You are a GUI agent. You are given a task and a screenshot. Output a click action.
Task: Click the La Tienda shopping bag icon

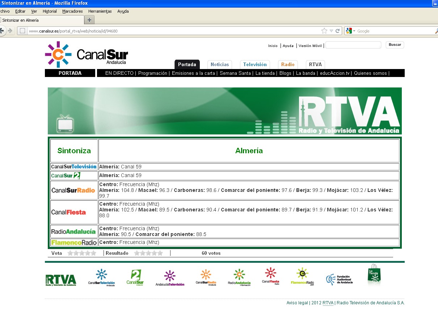(374, 275)
